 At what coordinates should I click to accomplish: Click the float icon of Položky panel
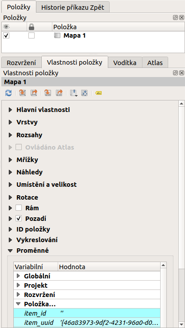175,18
